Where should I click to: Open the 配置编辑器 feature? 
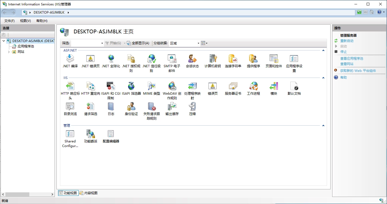coord(111,136)
